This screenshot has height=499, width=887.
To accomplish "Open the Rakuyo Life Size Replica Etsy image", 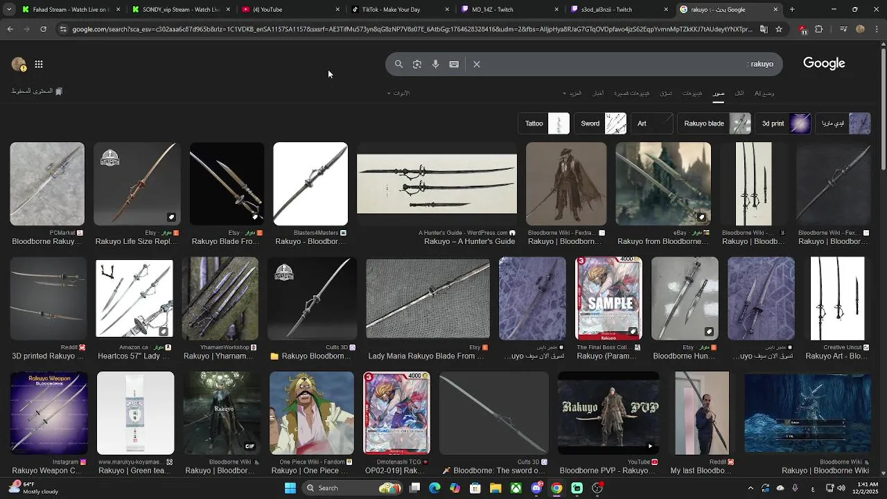I will 136,184.
